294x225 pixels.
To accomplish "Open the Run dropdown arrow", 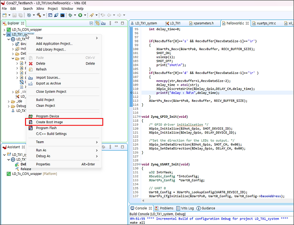I will point(85,15).
